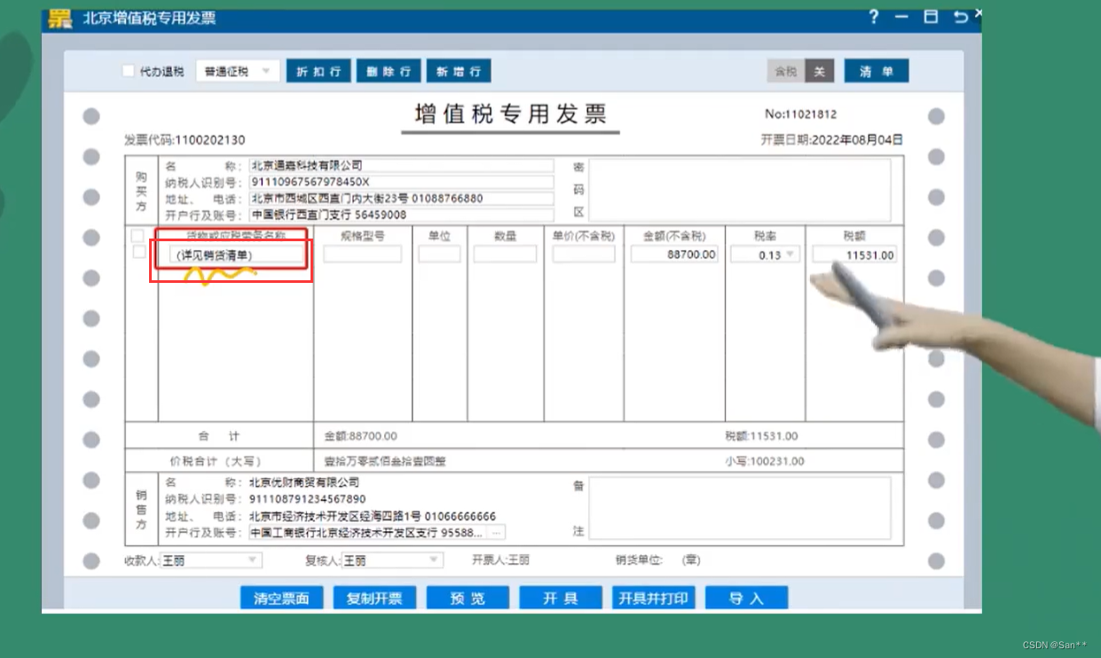
Task: Click the back arrow icon in title bar
Action: tap(960, 17)
